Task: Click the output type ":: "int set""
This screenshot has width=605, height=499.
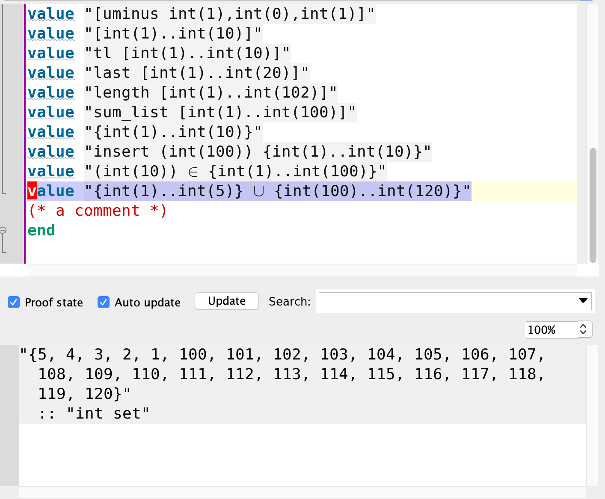Action: pos(94,414)
